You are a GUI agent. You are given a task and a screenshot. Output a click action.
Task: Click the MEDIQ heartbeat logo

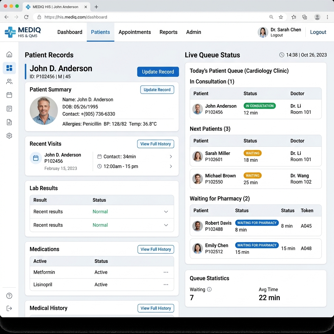pos(10,32)
